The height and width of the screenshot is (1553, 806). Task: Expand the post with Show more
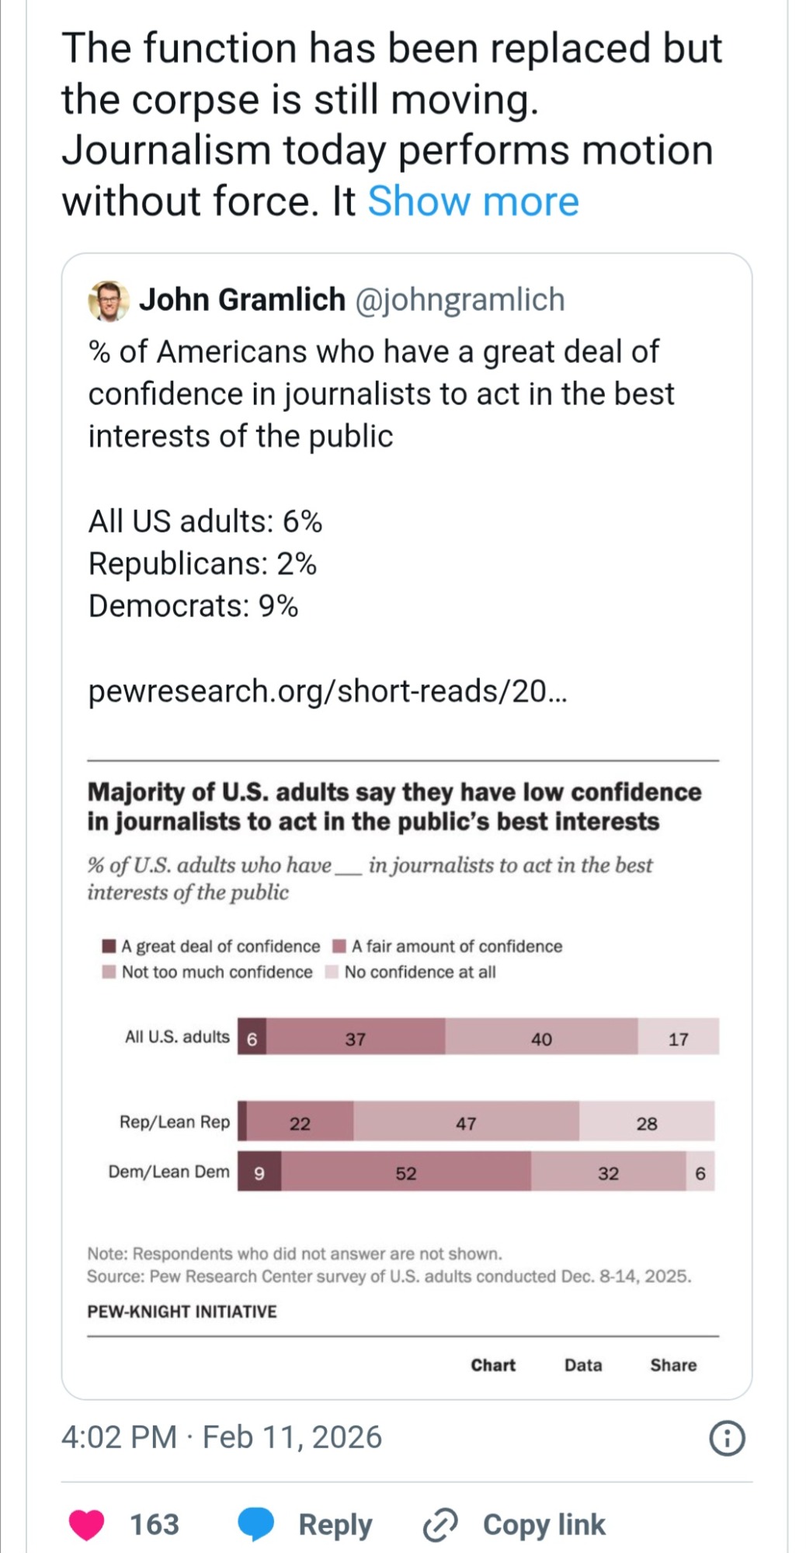(x=473, y=201)
